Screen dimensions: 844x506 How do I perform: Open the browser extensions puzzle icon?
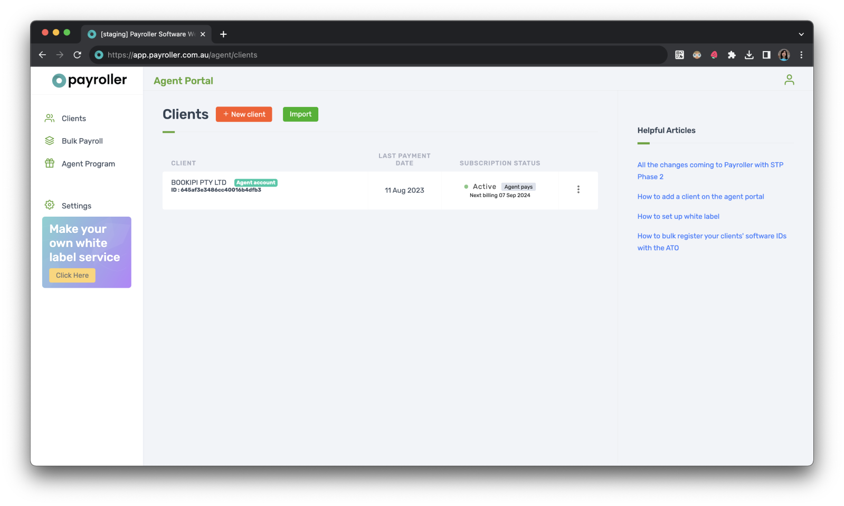coord(731,55)
